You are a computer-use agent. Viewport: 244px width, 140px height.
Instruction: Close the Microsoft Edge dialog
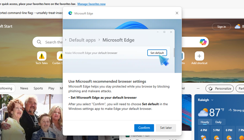click(177, 13)
